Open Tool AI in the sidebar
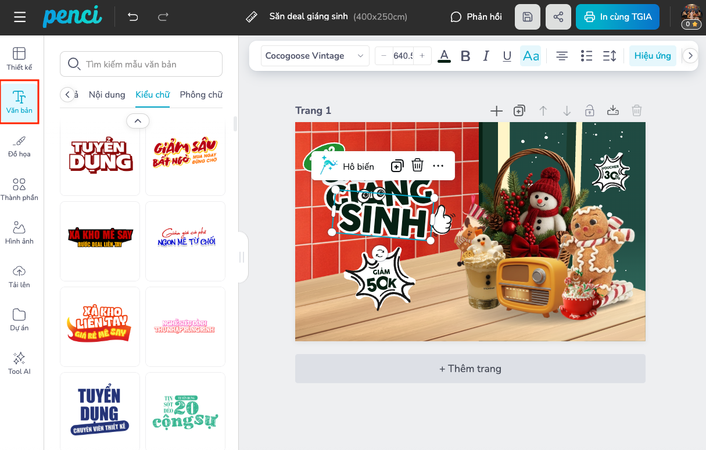Image resolution: width=706 pixels, height=450 pixels. click(19, 363)
